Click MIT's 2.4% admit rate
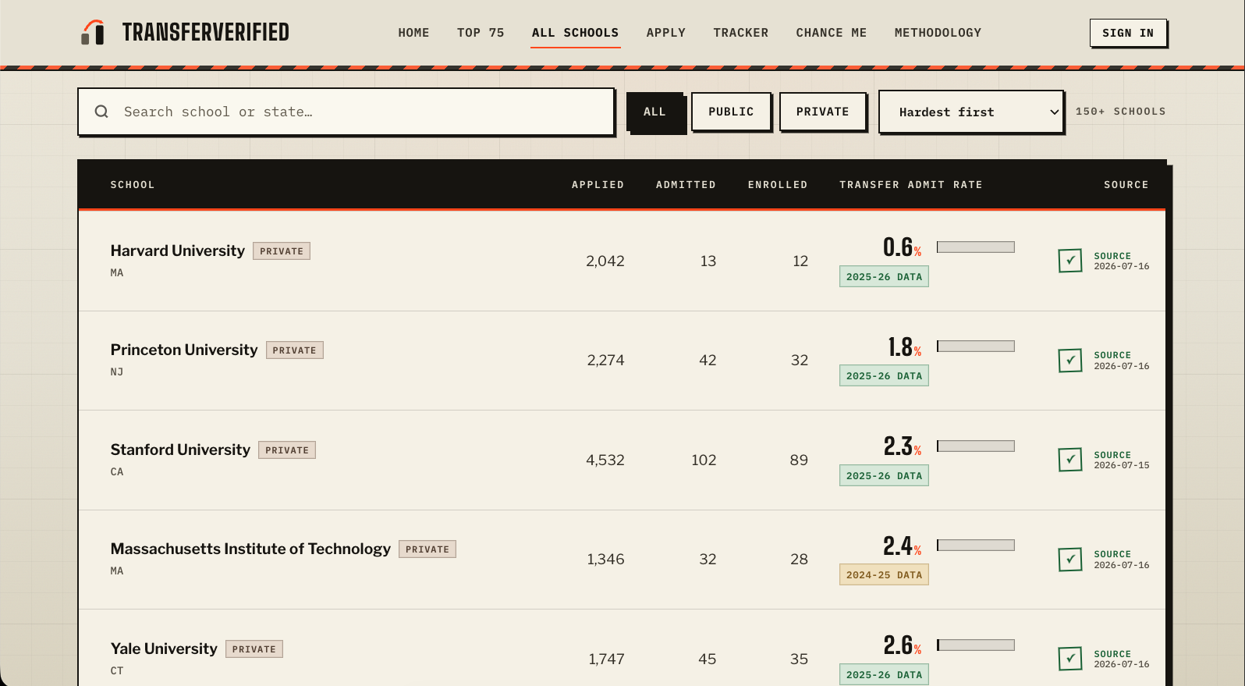Image resolution: width=1245 pixels, height=686 pixels. [903, 546]
